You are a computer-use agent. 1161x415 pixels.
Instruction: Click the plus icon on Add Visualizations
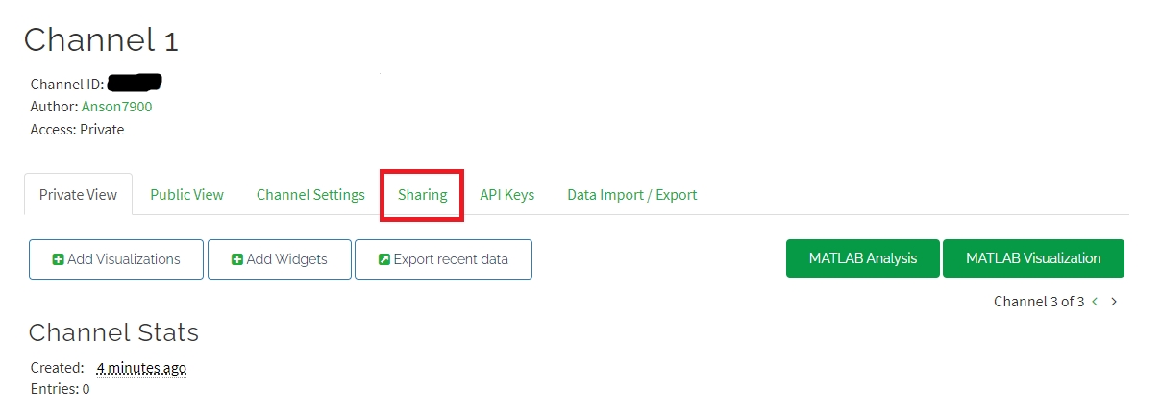point(58,259)
